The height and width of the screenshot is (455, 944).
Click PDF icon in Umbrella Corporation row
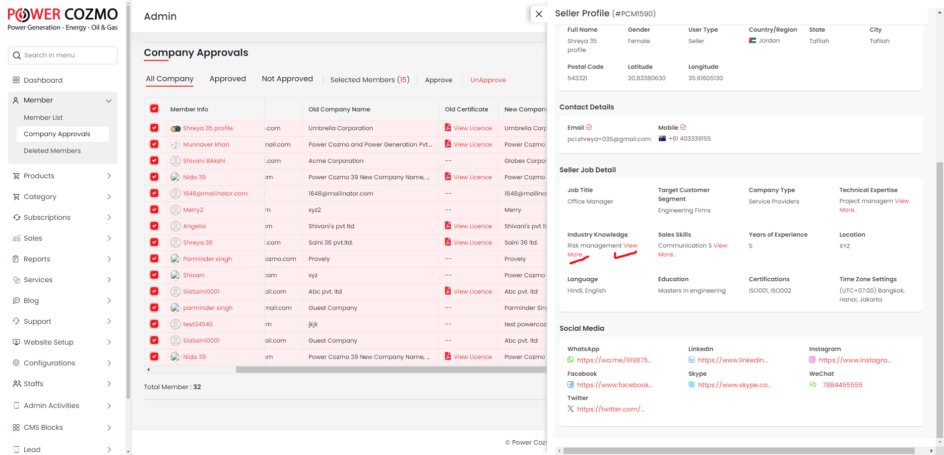click(448, 128)
